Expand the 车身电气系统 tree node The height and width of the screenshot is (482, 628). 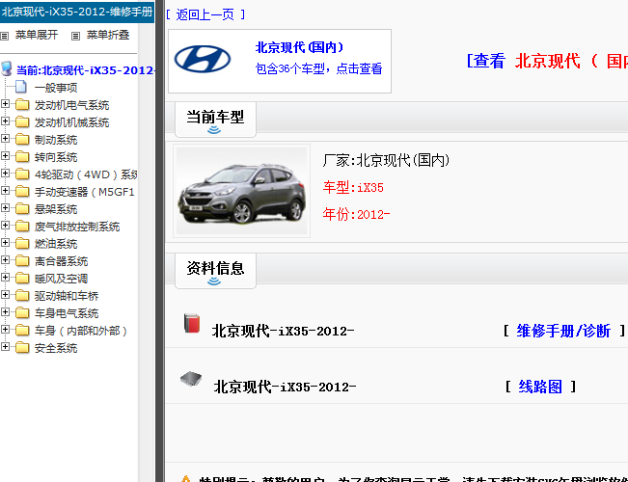tap(5, 312)
